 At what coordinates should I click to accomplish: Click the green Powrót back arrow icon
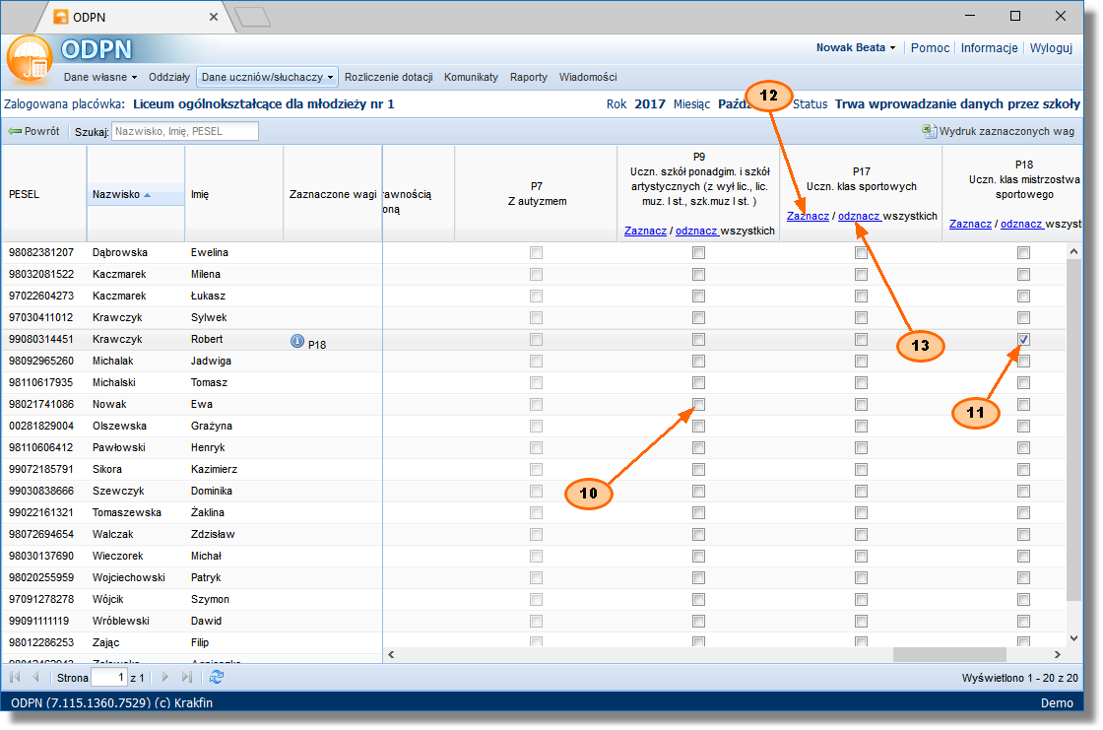(15, 131)
